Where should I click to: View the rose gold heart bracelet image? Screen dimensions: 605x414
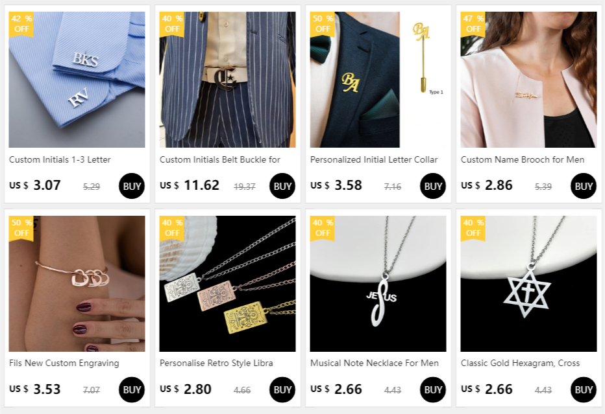point(77,283)
